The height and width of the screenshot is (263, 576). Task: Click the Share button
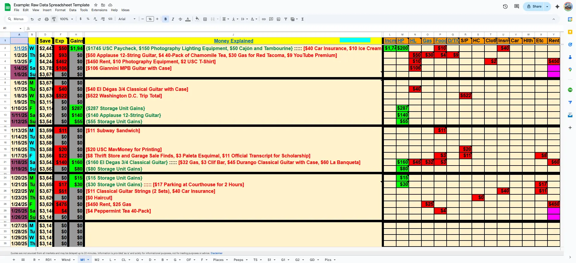click(534, 6)
